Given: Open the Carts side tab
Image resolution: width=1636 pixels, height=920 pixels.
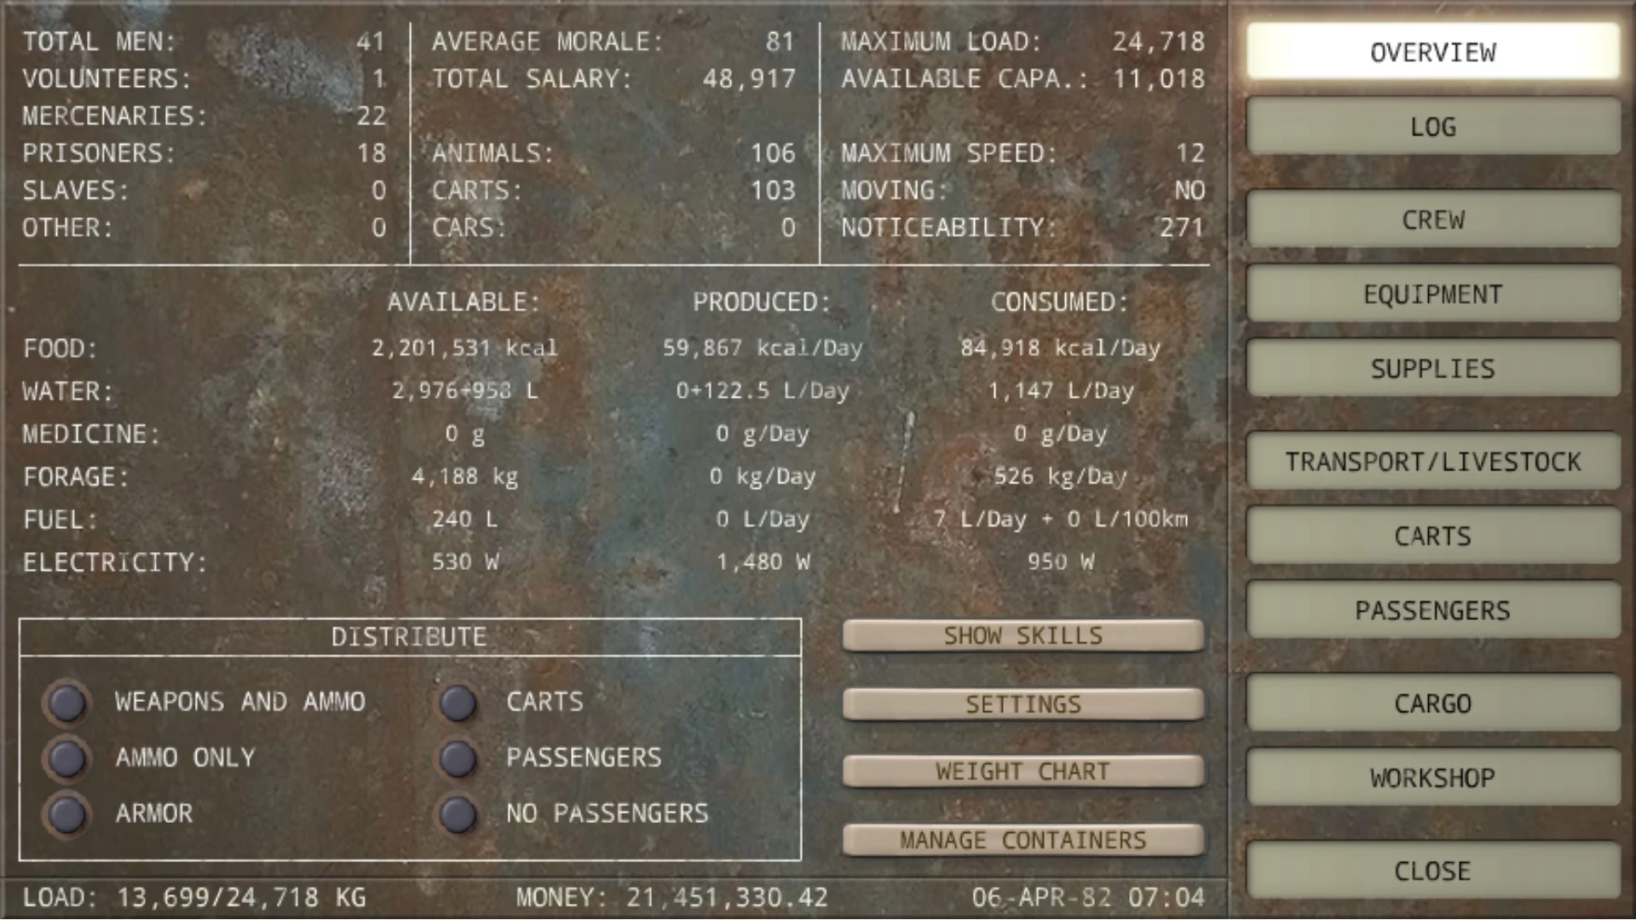Looking at the screenshot, I should [1432, 536].
